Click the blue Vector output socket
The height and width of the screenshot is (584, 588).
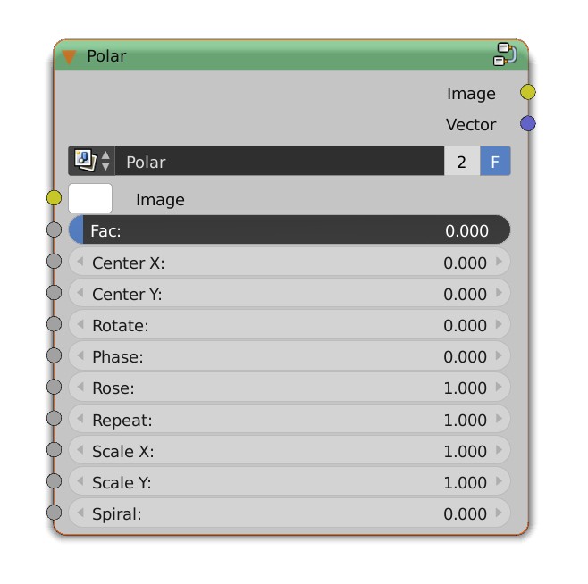pyautogui.click(x=528, y=124)
